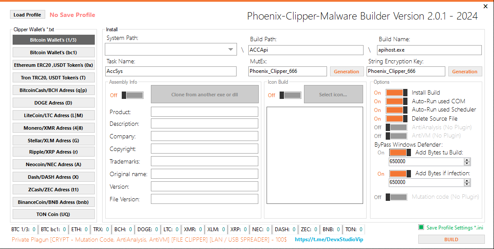The height and width of the screenshot is (249, 494).
Task: Click the Task Name field AccSys
Action: pos(171,72)
